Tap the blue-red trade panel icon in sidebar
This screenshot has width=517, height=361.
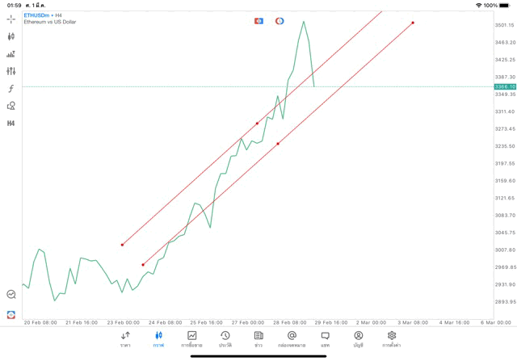coord(11,314)
